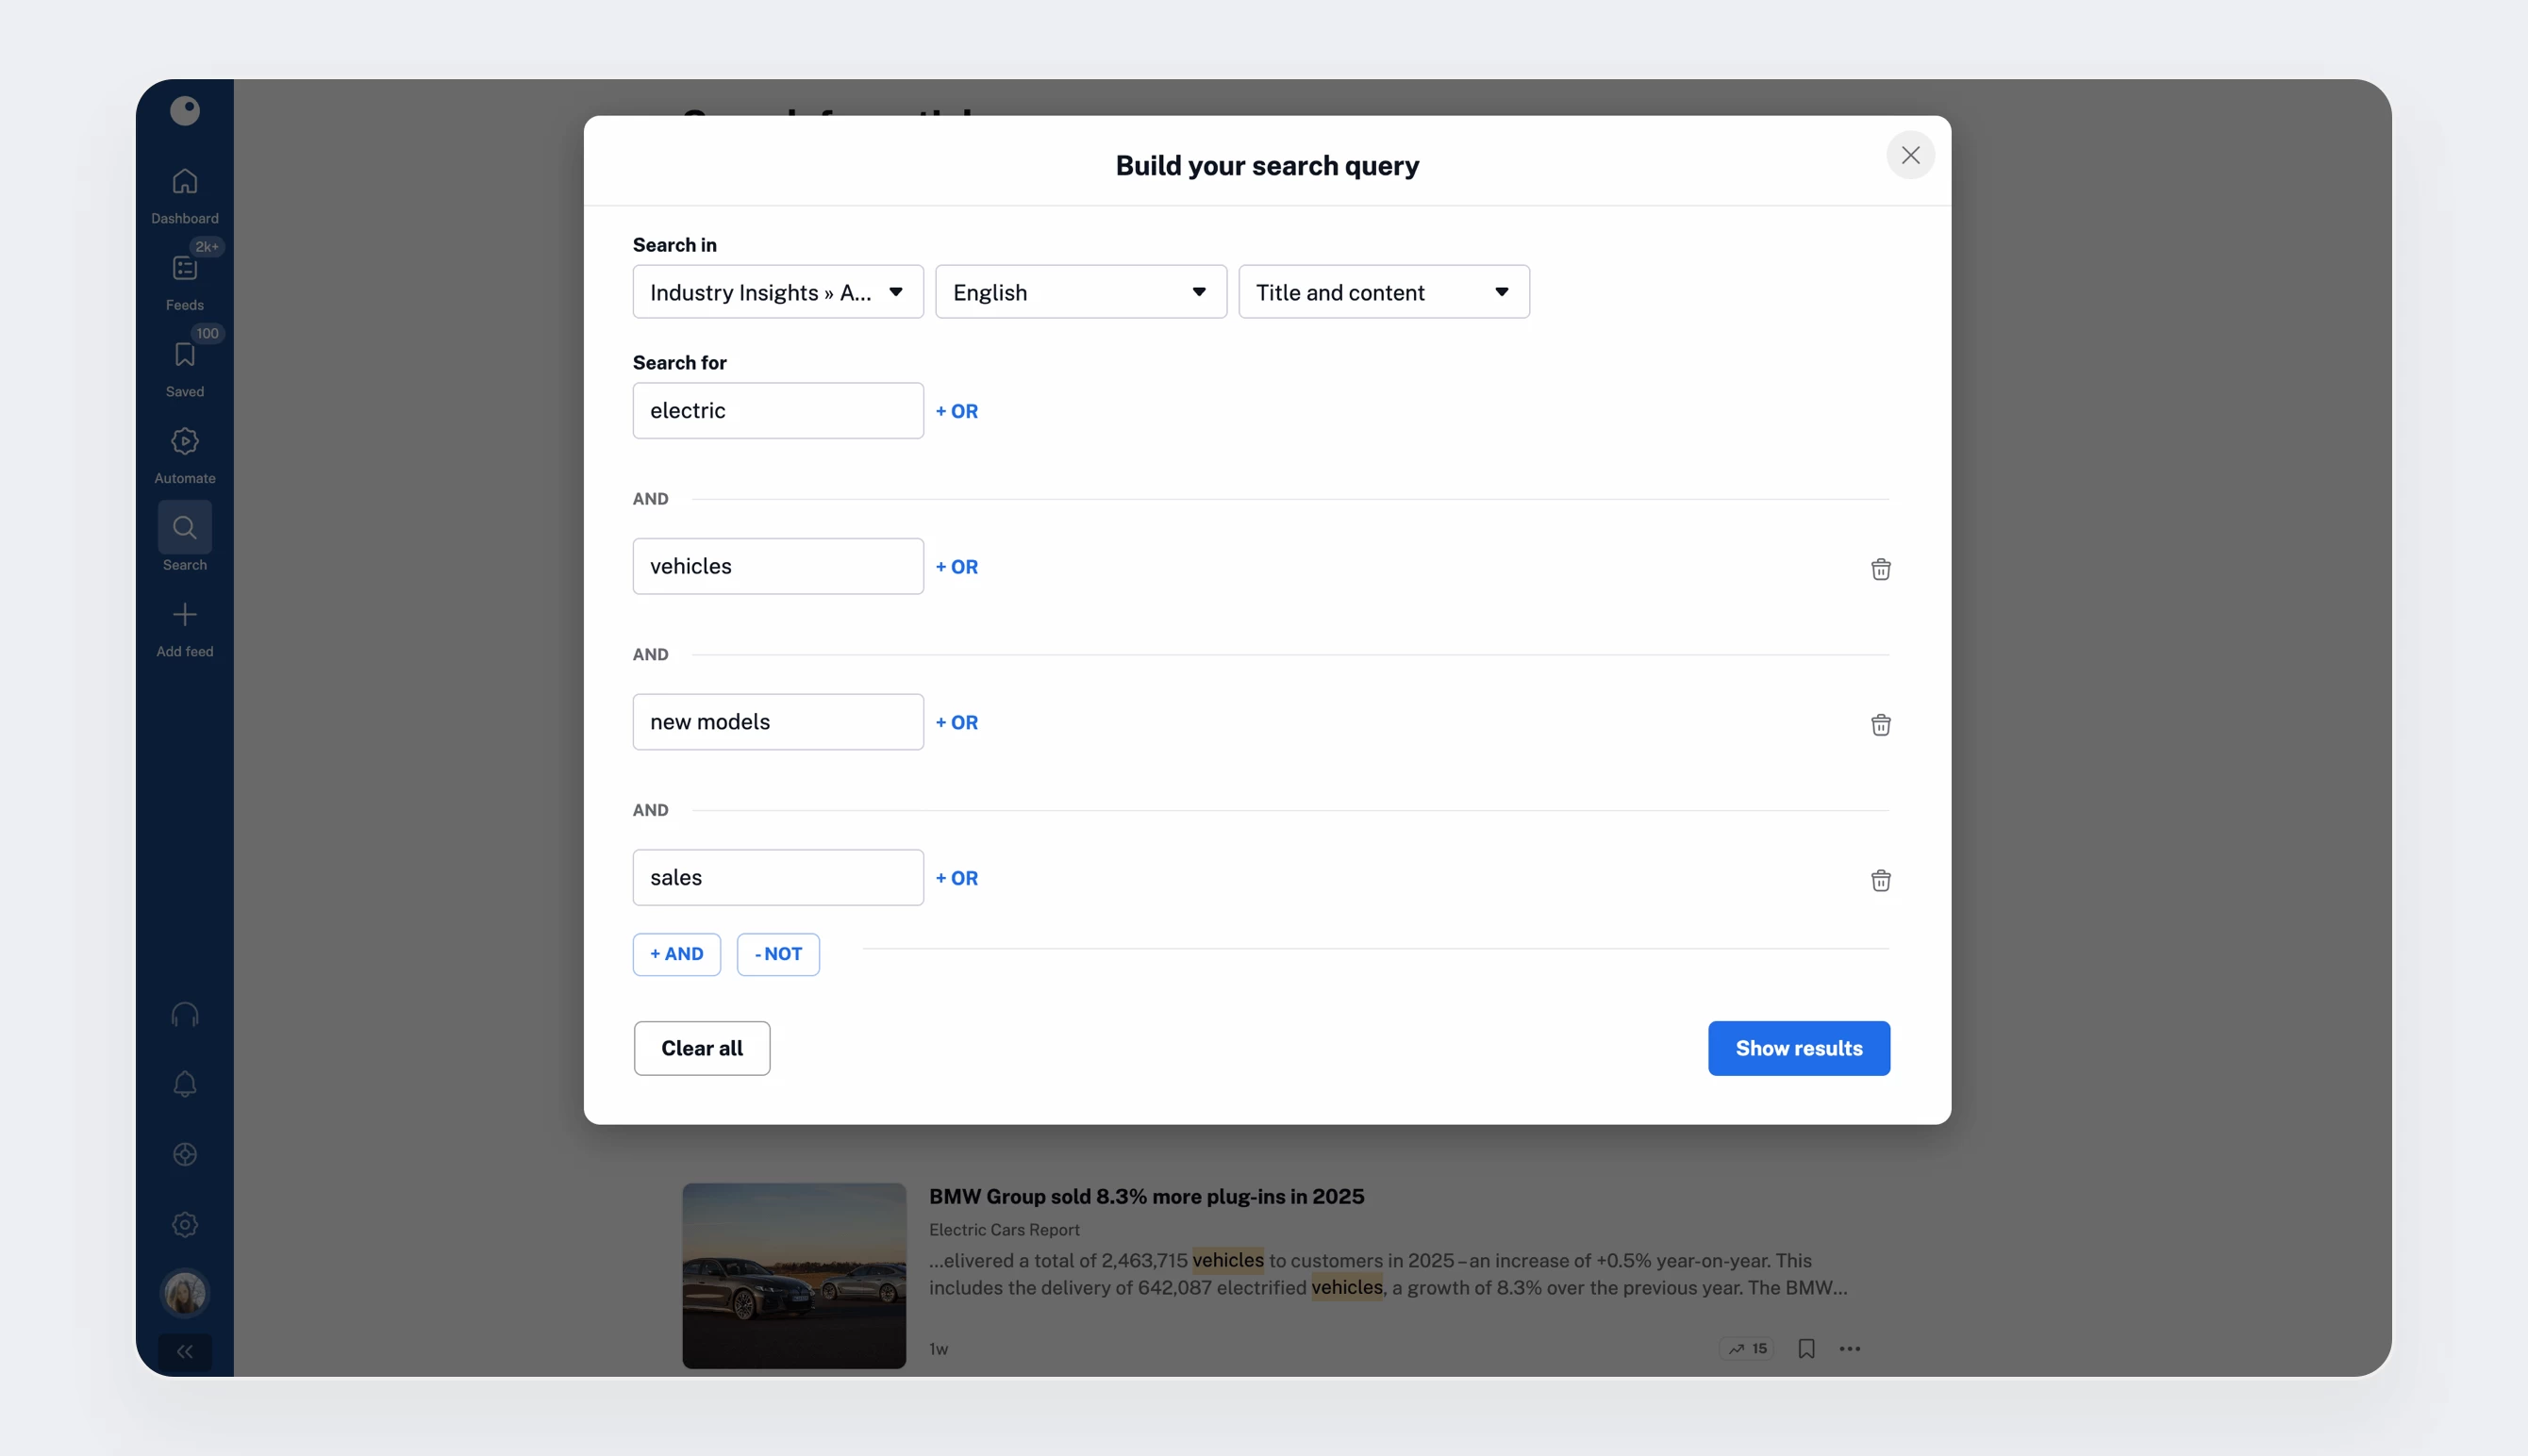Image resolution: width=2528 pixels, height=1456 pixels.
Task: Open Dashboard from the sidebar
Action: pos(185,195)
